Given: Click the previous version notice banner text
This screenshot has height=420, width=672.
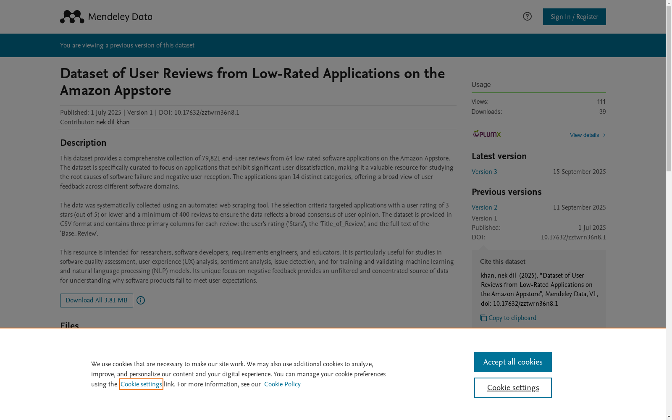Looking at the screenshot, I should coord(127,45).
